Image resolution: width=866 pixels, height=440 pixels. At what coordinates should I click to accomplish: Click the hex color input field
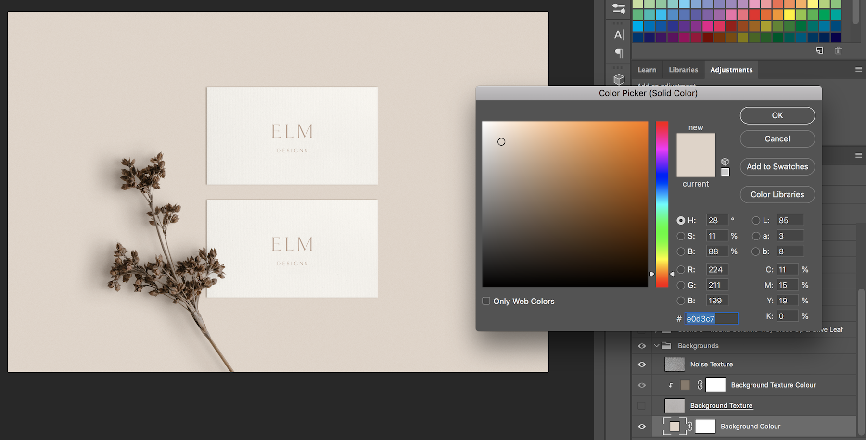pyautogui.click(x=711, y=318)
